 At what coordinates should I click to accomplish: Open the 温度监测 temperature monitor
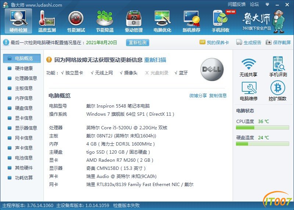click(x=47, y=21)
